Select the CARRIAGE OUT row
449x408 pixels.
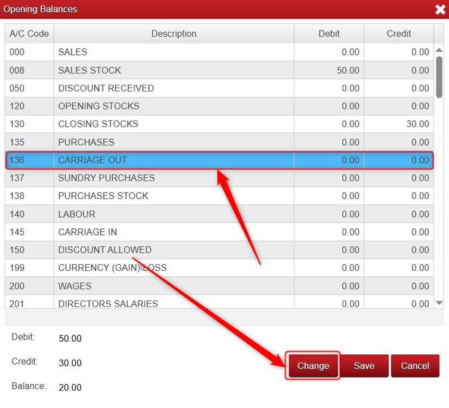219,160
